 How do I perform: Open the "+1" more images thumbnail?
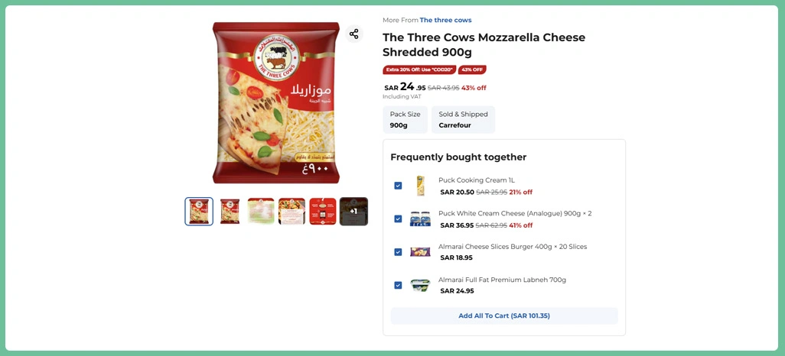353,212
